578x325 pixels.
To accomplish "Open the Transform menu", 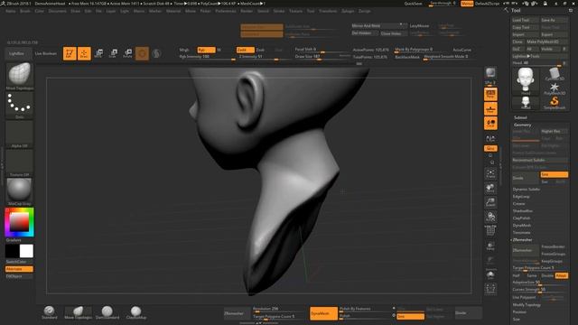I will point(328,11).
